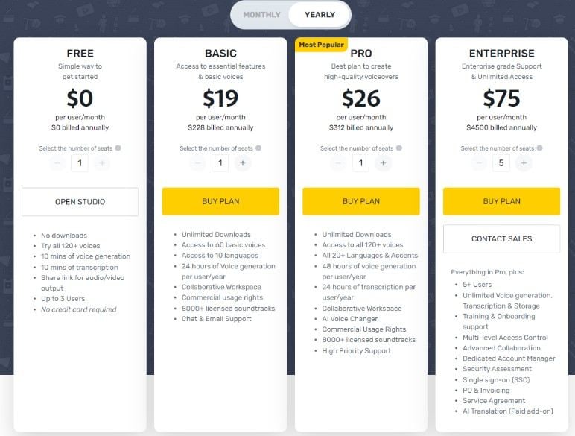
Task: Increase seats on the Free plan
Action: [102, 163]
